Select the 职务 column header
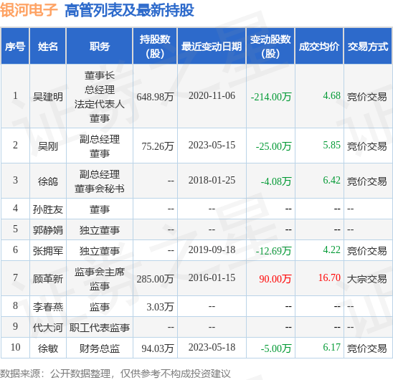Screen dimensions: 393x380 (100, 47)
